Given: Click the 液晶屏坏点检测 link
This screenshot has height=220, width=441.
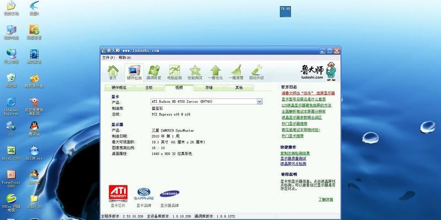Looking at the screenshot, I should [x=293, y=163].
